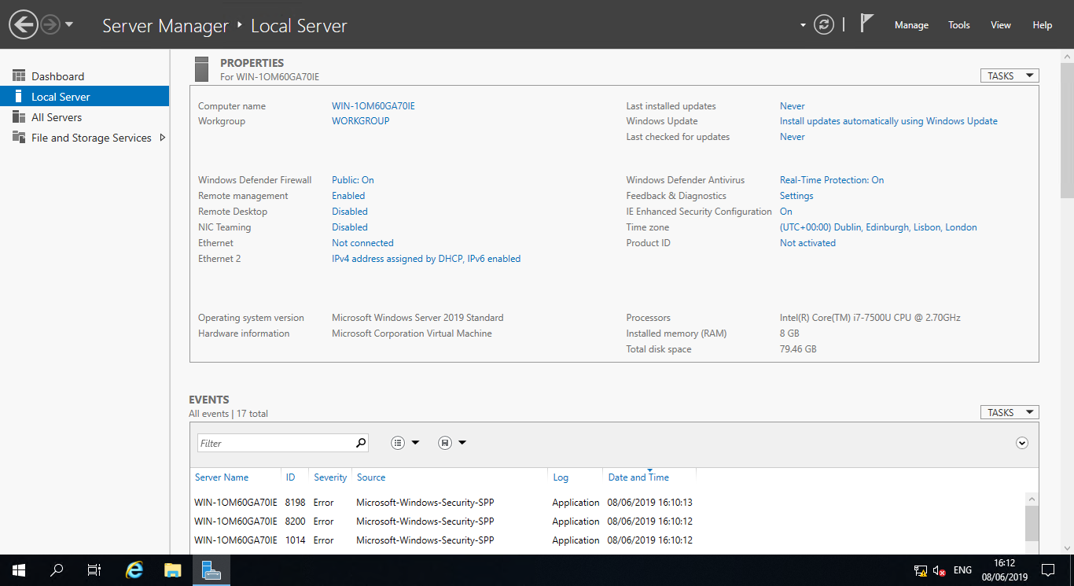
Task: Open the notifications flag
Action: coord(866,24)
